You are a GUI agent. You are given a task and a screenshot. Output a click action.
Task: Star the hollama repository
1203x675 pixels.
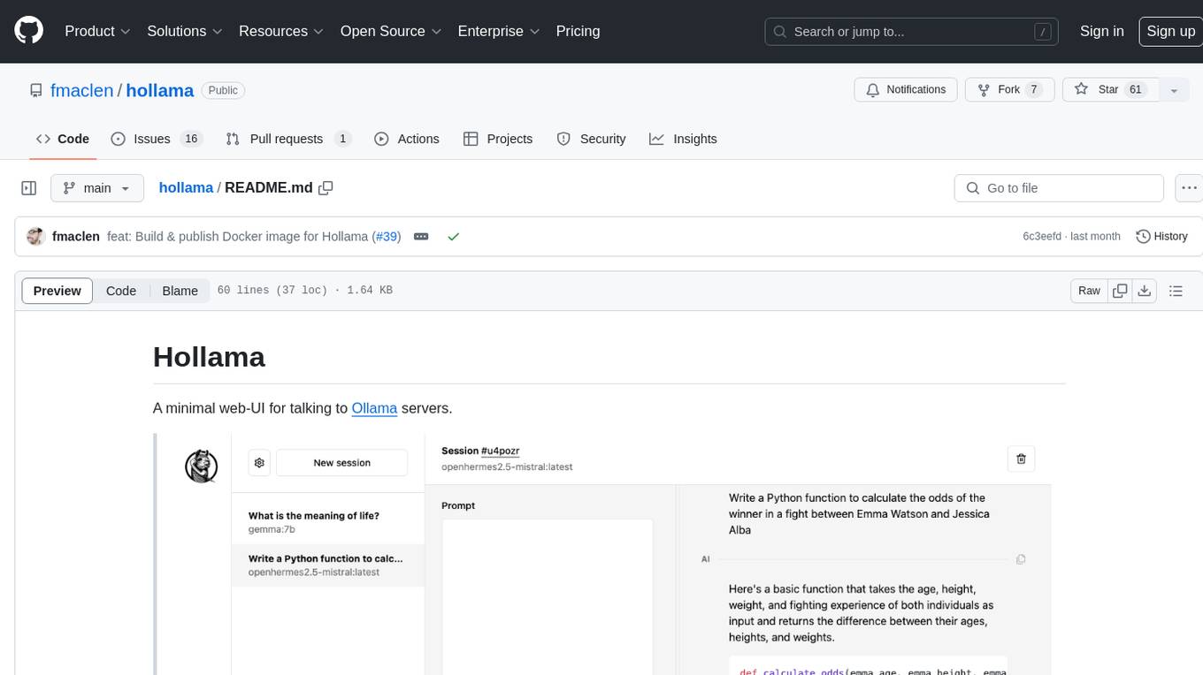click(x=1111, y=90)
